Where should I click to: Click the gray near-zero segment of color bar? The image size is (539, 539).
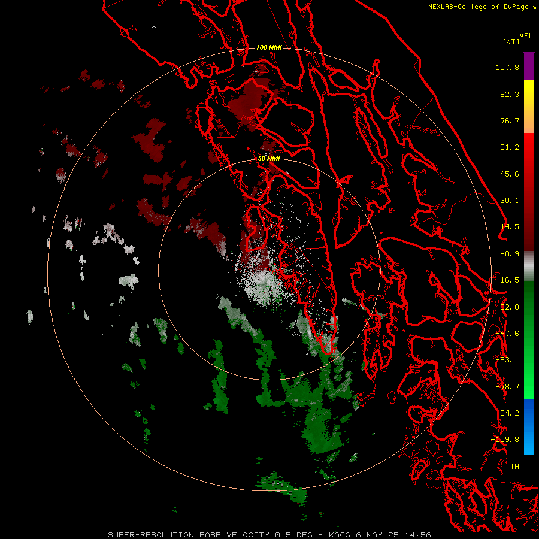pos(529,267)
